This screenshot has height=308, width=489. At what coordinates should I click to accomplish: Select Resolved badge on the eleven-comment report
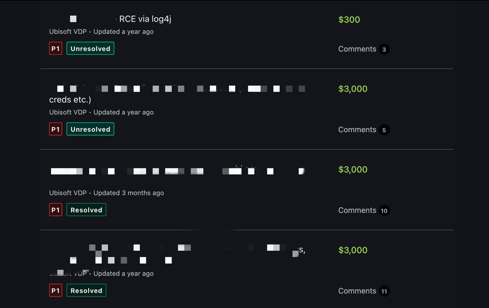coord(86,290)
